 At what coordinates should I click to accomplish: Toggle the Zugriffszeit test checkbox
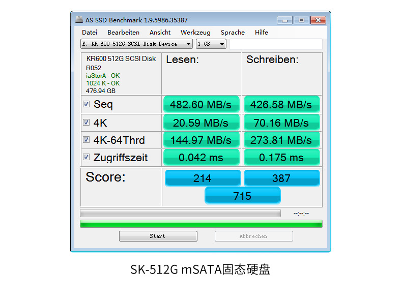(87, 157)
